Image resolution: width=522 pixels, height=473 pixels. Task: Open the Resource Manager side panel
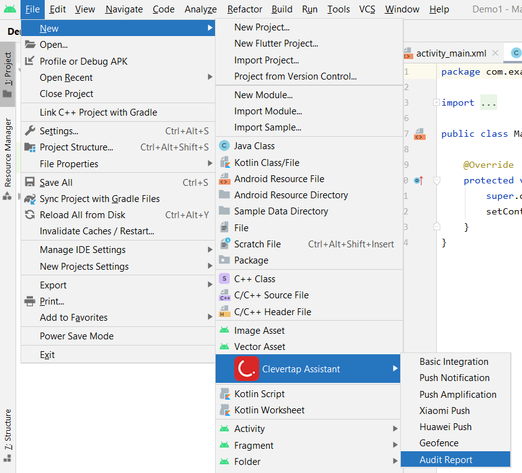tap(7, 158)
